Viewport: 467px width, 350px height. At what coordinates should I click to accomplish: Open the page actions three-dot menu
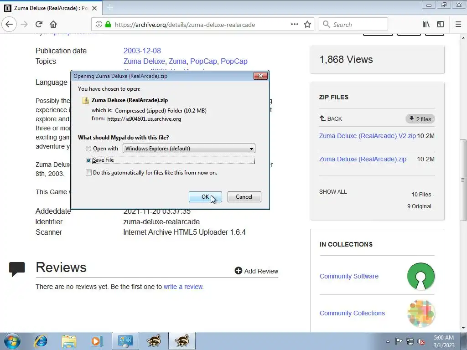pos(295,25)
